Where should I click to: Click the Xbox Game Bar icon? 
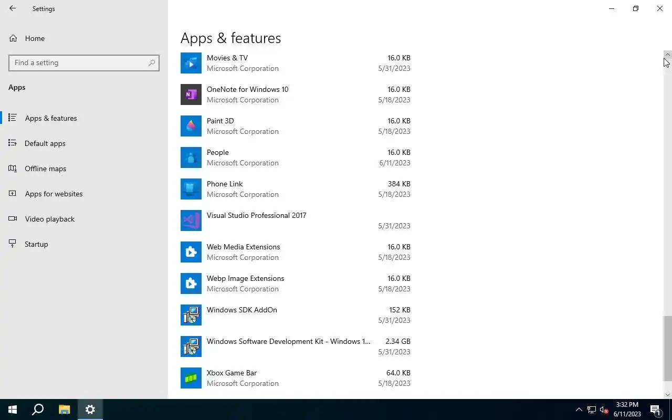(191, 378)
